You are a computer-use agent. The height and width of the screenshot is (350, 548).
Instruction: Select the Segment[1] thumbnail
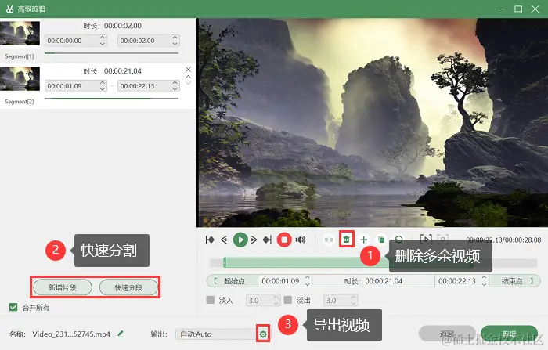click(x=20, y=33)
